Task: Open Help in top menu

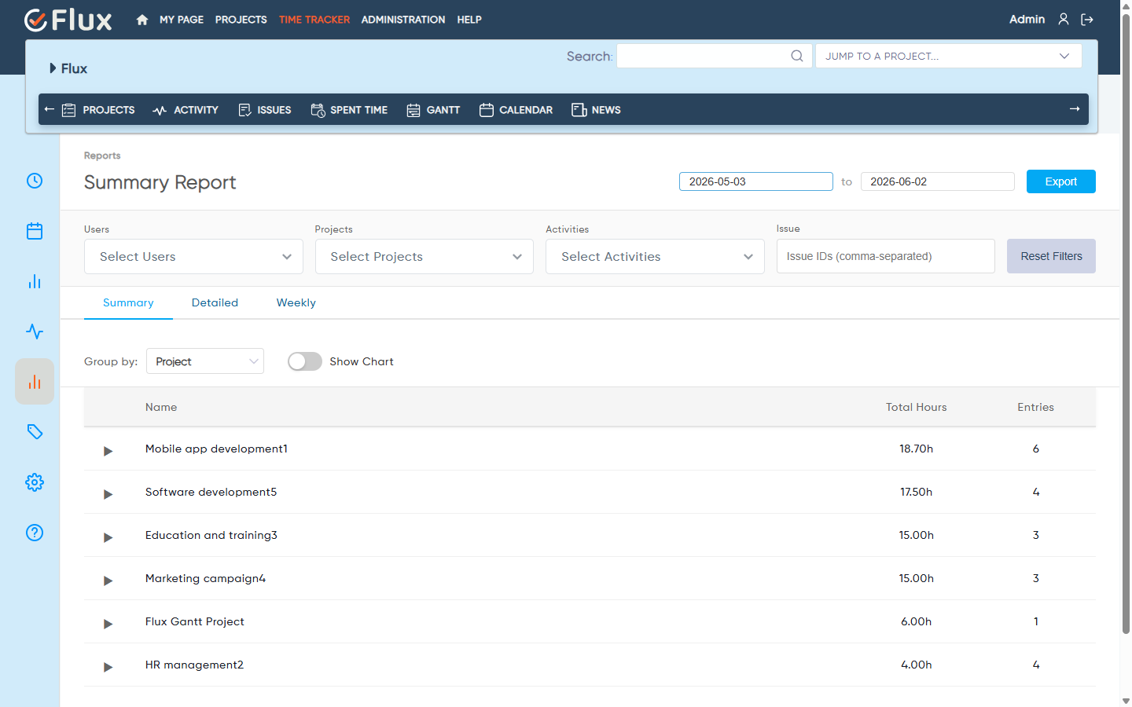Action: [469, 20]
